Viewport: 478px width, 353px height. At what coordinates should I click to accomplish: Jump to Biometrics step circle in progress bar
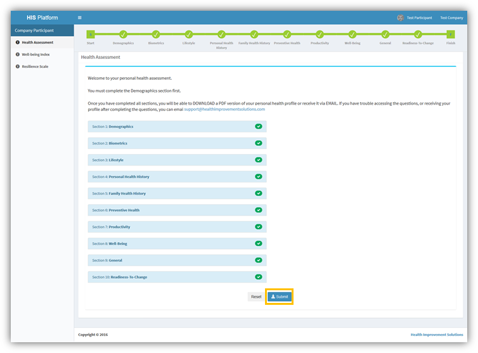click(x=156, y=34)
